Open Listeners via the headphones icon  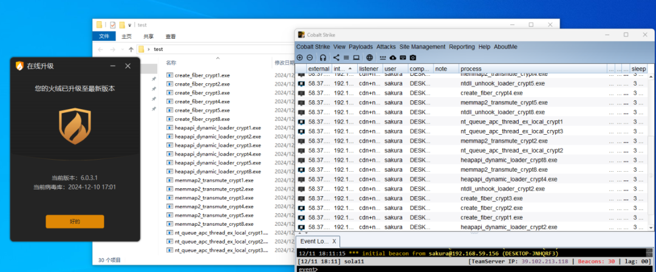point(323,57)
